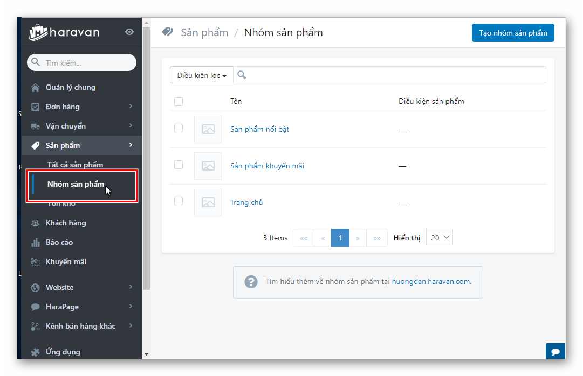This screenshot has width=583, height=376.
Task: Click the Khuyến mãi scissors icon
Action: (36, 262)
